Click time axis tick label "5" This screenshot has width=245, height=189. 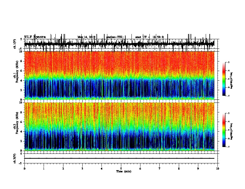121,169
